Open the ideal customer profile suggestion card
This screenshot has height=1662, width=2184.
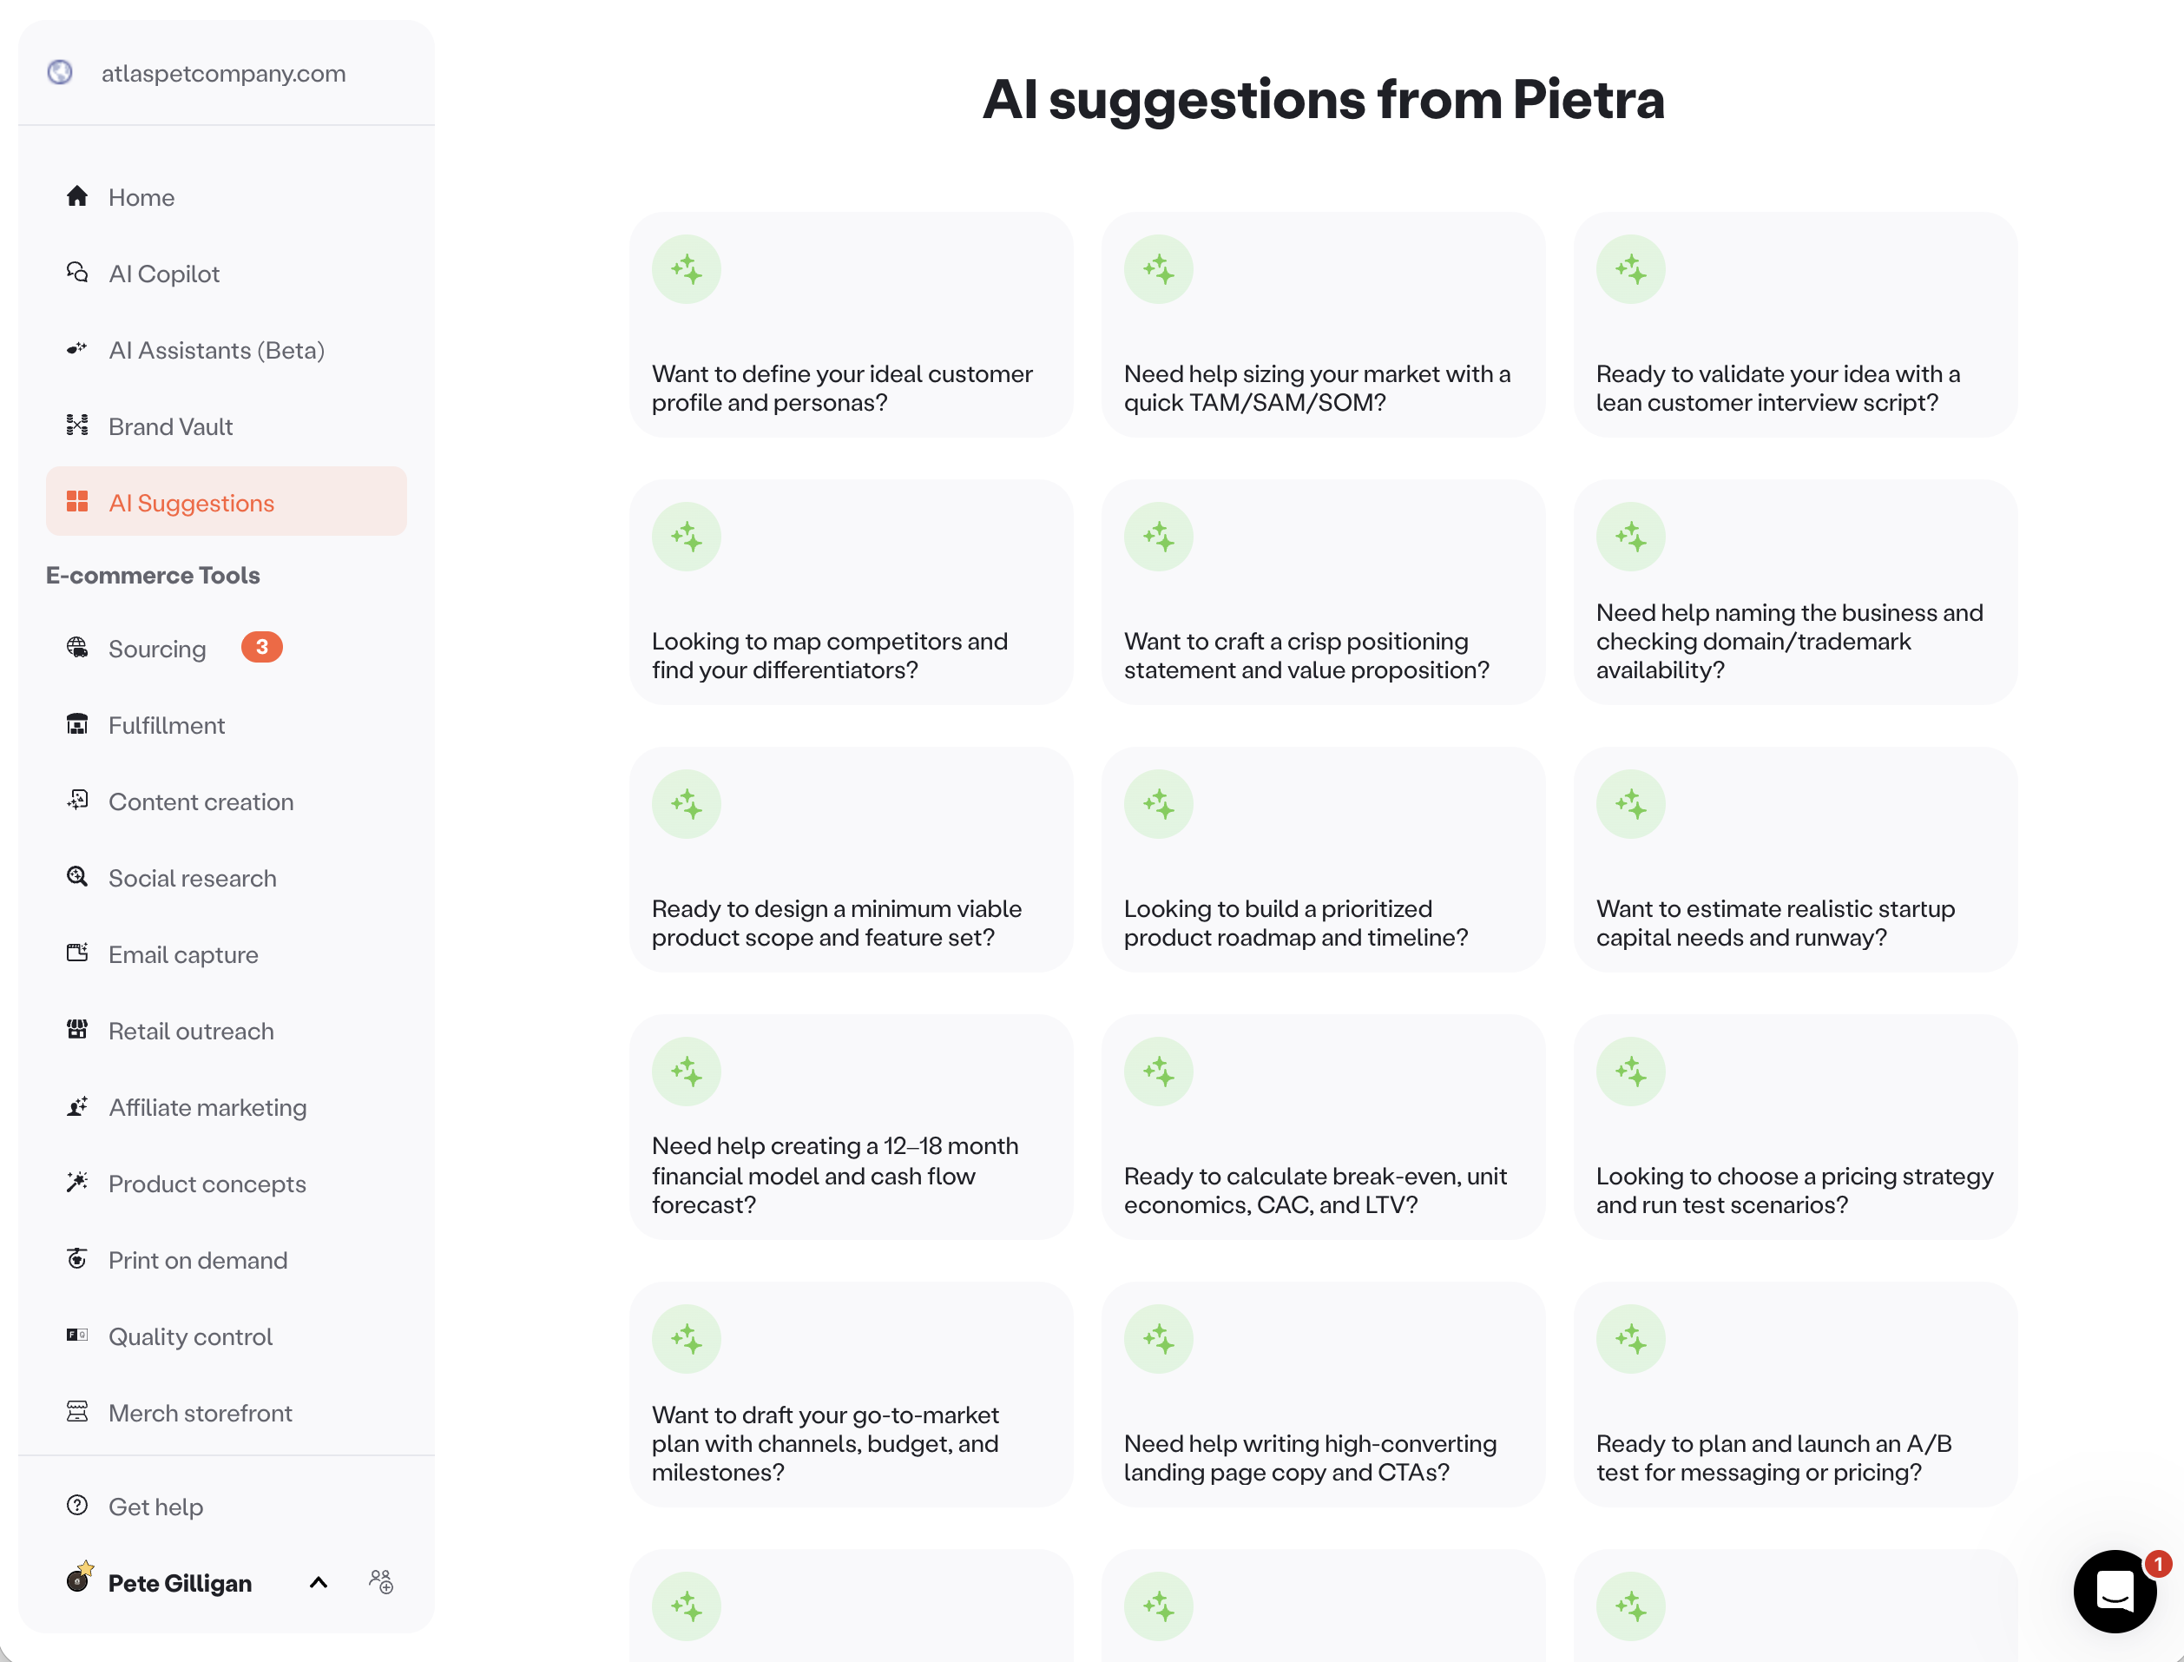click(851, 326)
